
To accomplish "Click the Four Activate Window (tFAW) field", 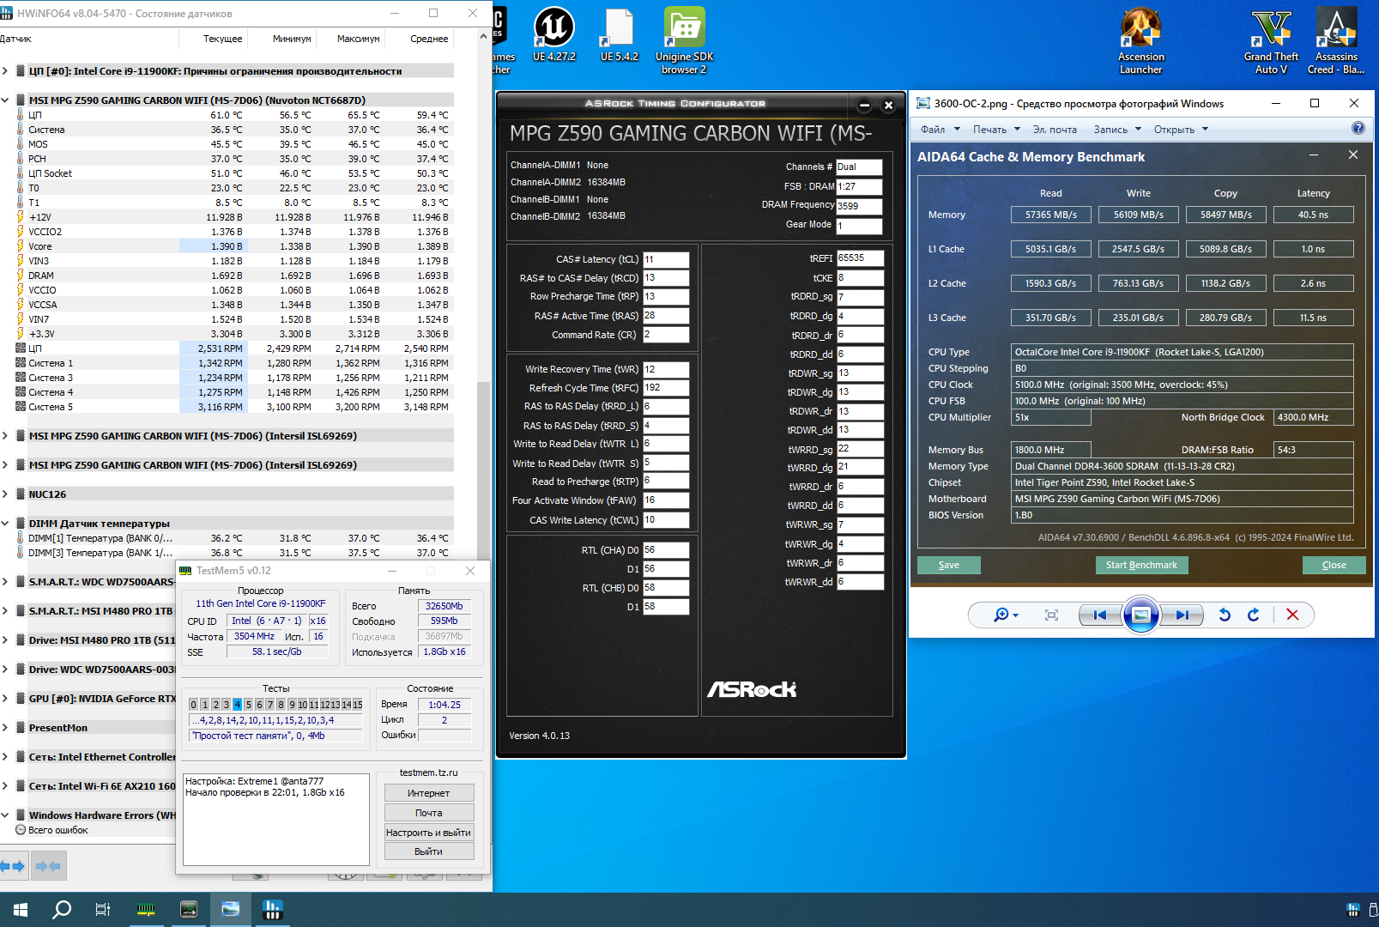I will [x=666, y=500].
